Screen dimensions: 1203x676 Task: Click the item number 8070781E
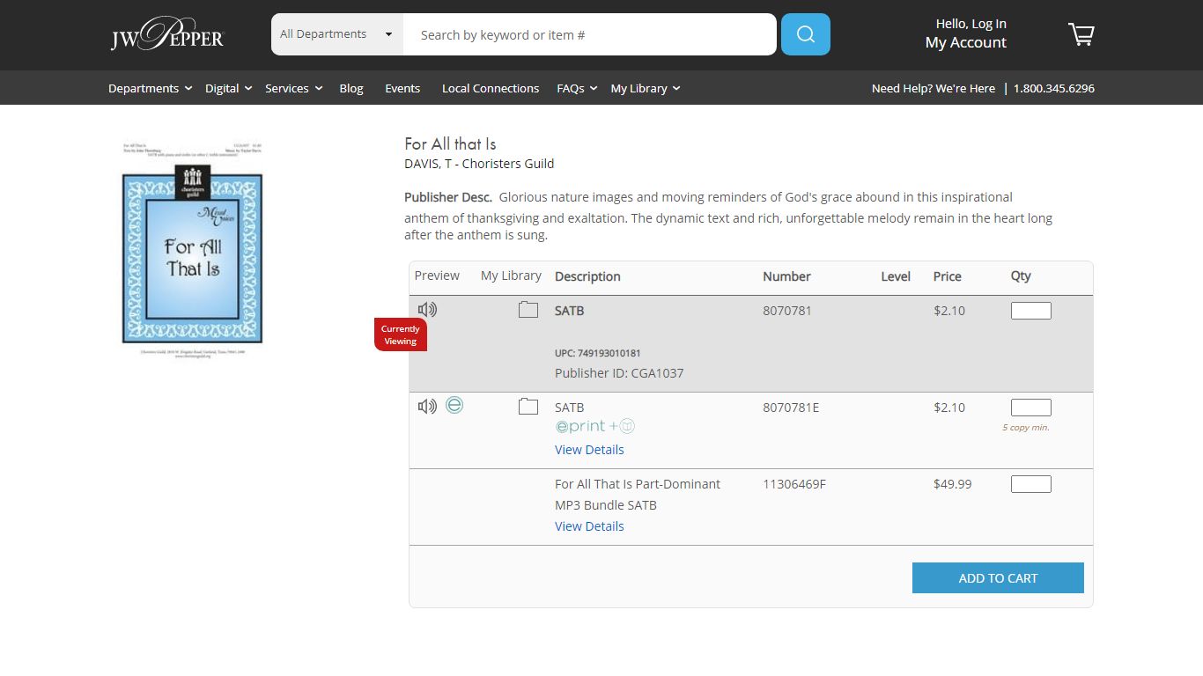click(791, 408)
